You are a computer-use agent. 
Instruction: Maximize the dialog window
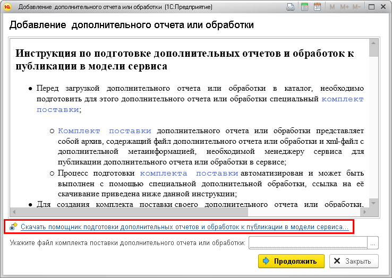(370, 7)
